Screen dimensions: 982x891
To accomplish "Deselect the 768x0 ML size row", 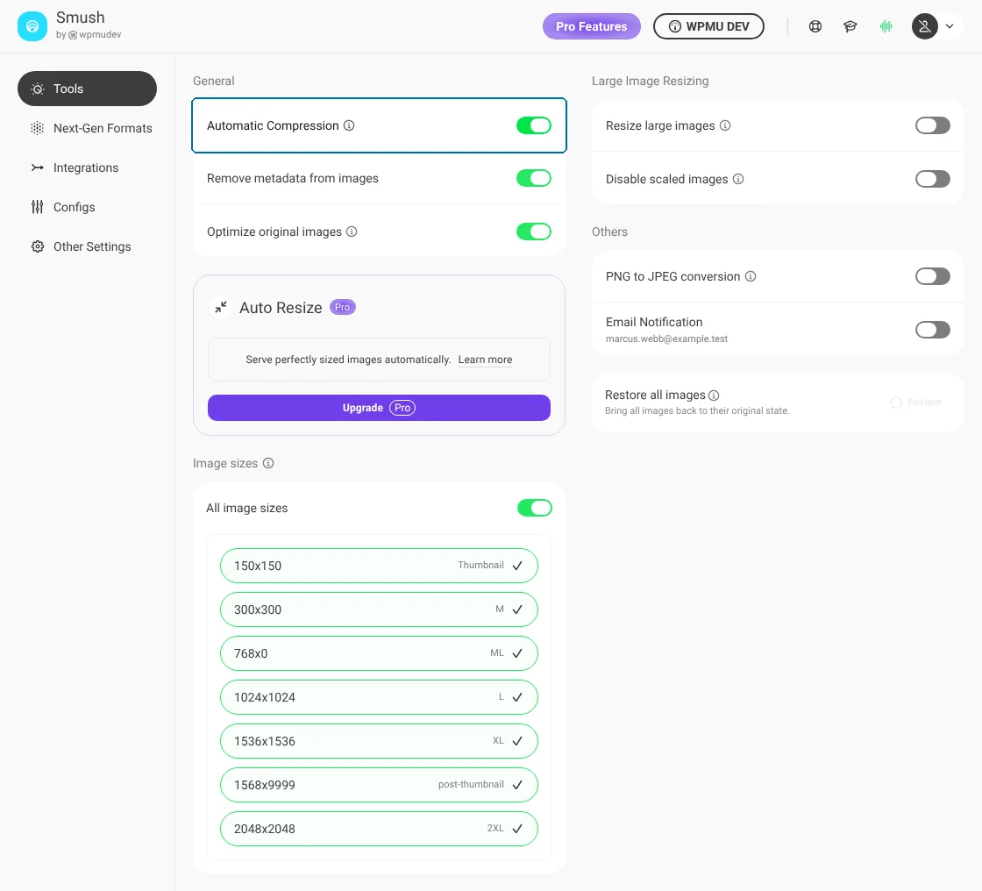I will point(379,653).
